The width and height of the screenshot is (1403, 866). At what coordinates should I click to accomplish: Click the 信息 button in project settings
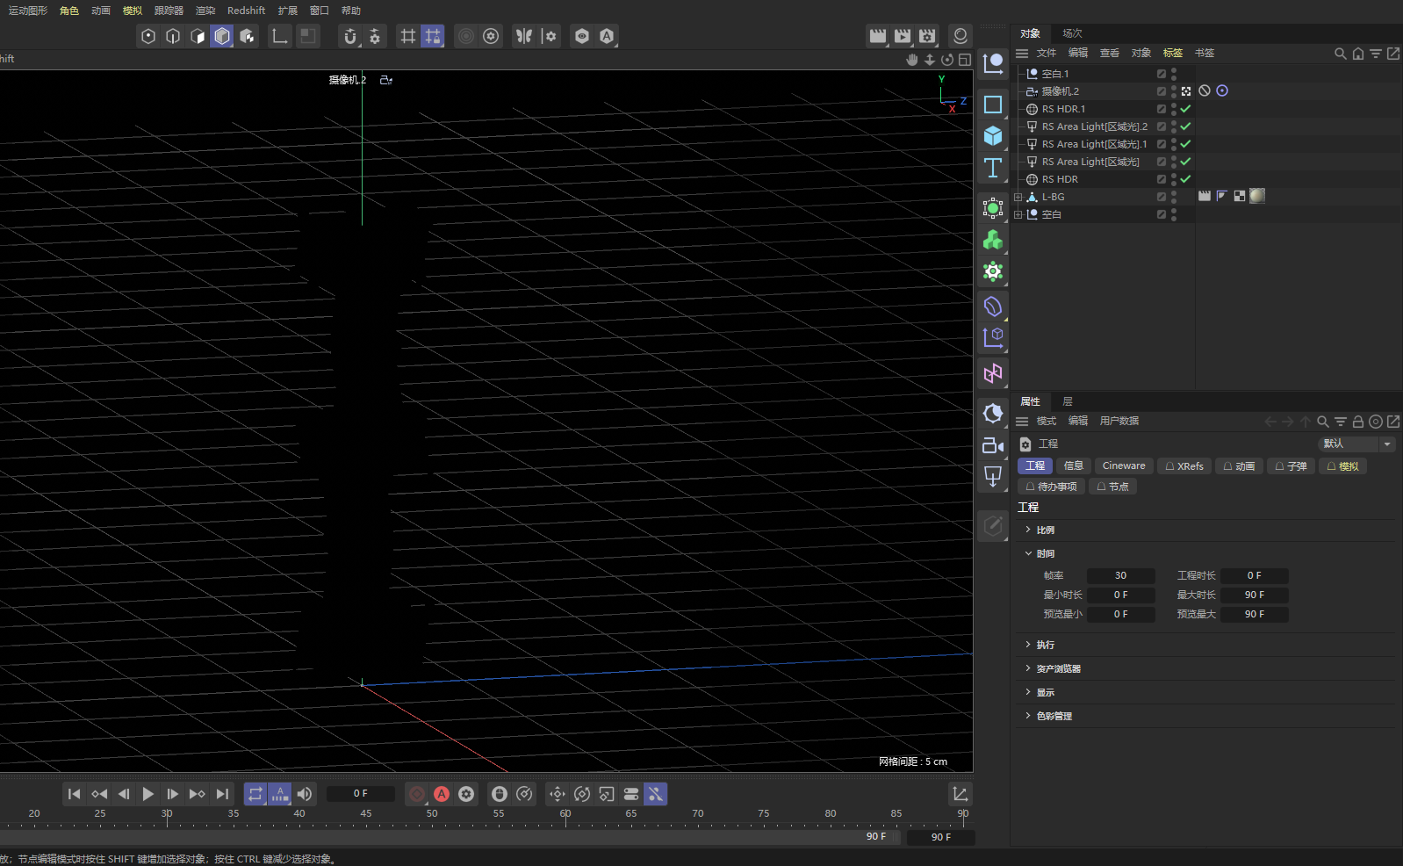tap(1073, 465)
